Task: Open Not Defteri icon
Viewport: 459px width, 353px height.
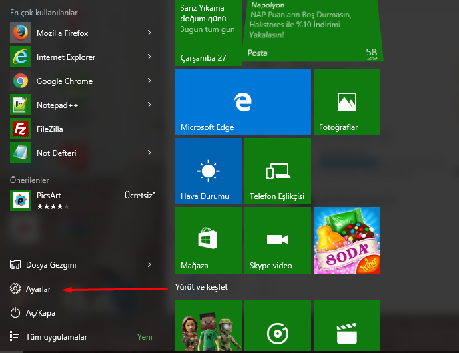Action: [21, 153]
